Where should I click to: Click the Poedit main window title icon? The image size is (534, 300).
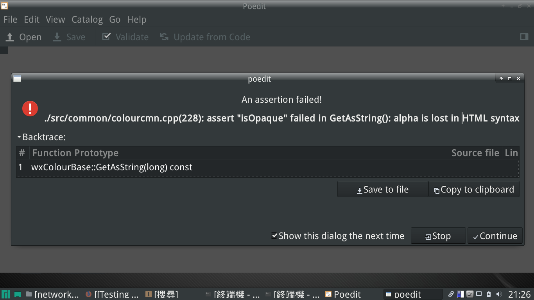[x=4, y=6]
